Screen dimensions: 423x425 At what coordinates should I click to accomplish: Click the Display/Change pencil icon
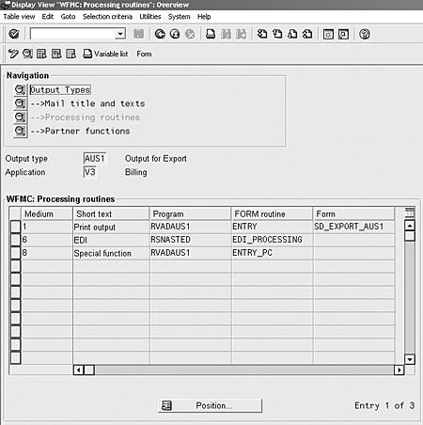pos(13,54)
